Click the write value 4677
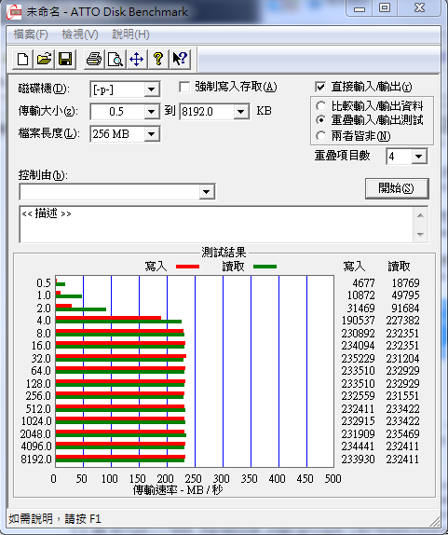448x535 pixels. pos(363,282)
